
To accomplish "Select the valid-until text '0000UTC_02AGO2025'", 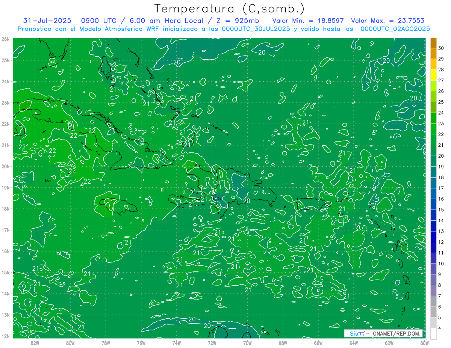I will pos(395,29).
